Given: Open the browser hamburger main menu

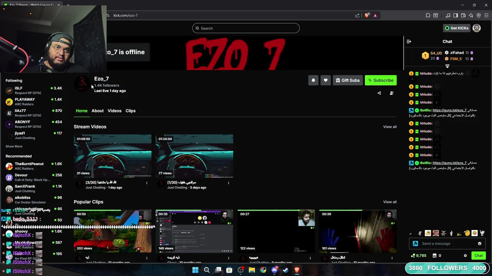Looking at the screenshot, I should 486,15.
